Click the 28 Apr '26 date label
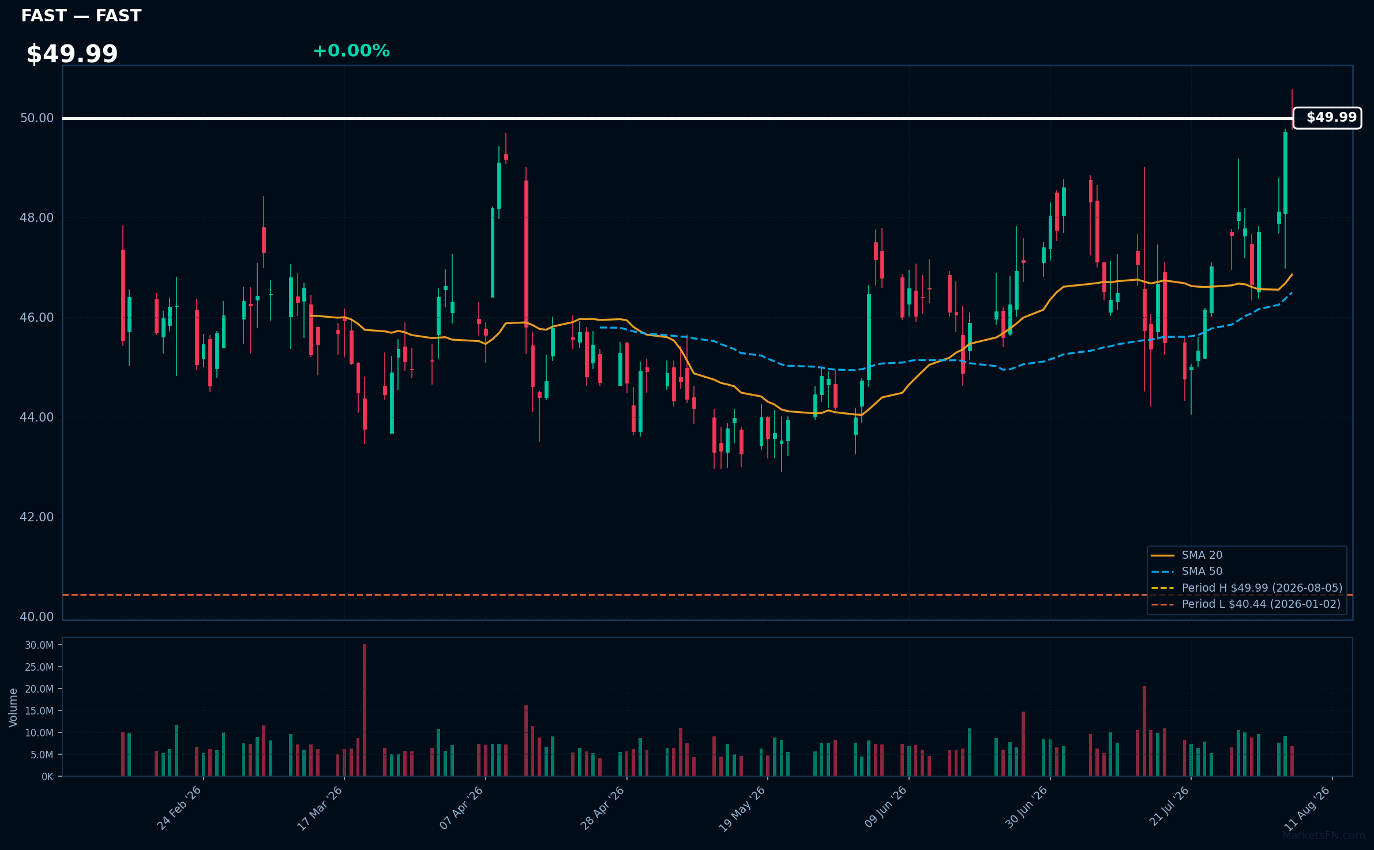Viewport: 1374px width, 850px height. tap(602, 808)
